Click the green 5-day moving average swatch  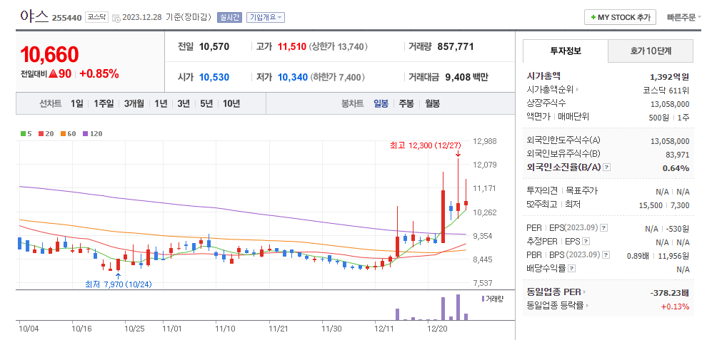(x=23, y=134)
